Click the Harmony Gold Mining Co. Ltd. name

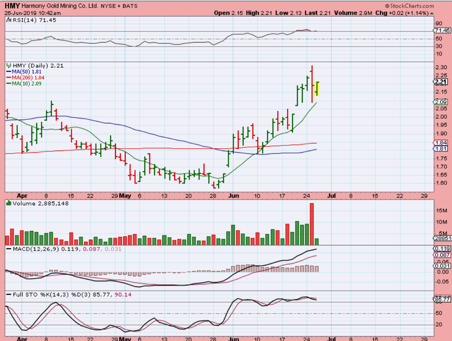click(x=60, y=6)
